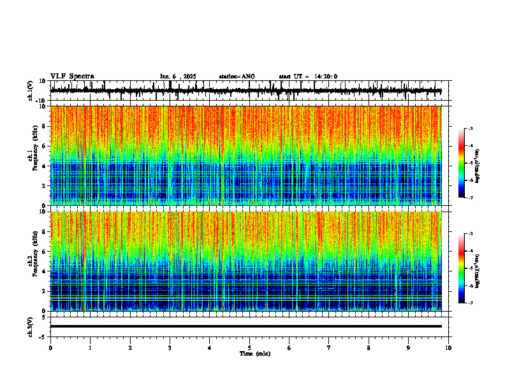Click the 5 tick on the Time axis
This screenshot has width=505, height=390.
pyautogui.click(x=249, y=348)
